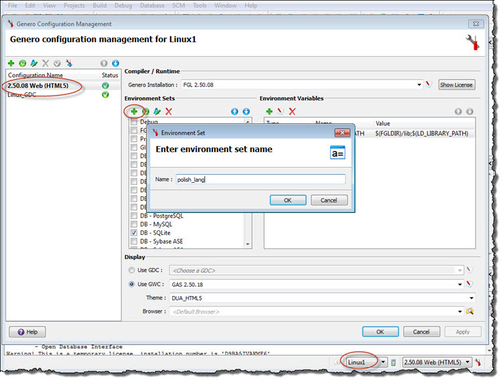
Task: Click the Show License button
Action: [x=456, y=85]
